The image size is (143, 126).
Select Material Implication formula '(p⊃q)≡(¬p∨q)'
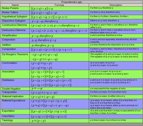(43, 97)
